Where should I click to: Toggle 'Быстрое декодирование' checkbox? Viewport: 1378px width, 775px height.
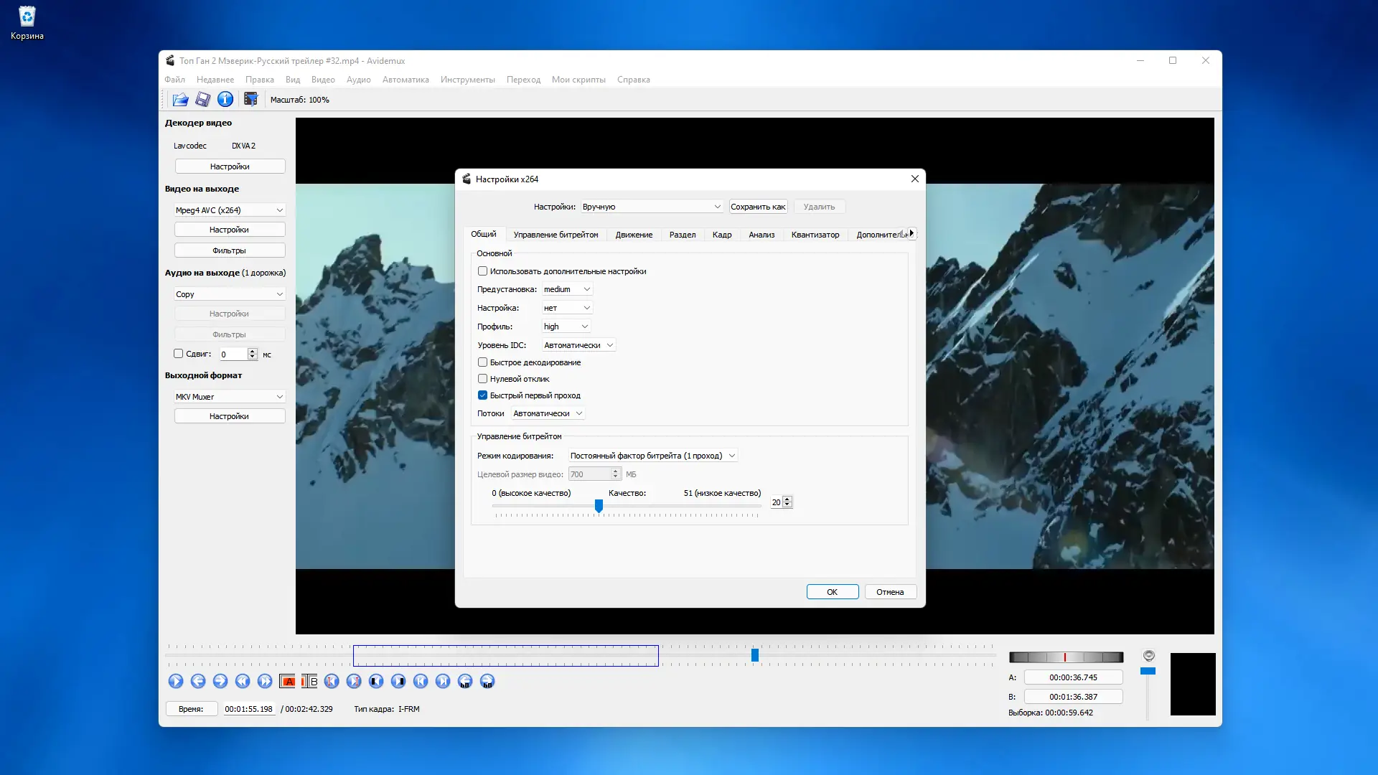click(x=483, y=362)
